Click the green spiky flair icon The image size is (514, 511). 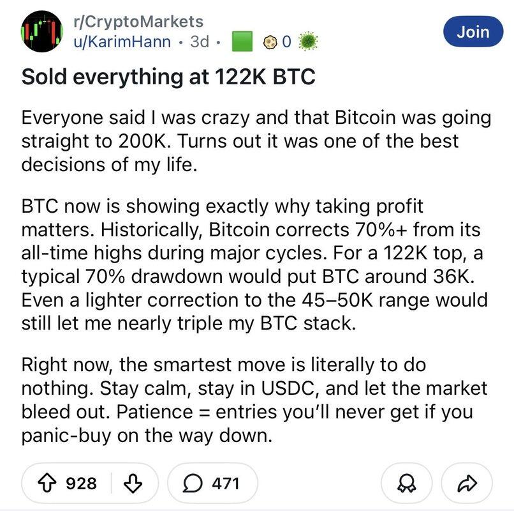tap(307, 42)
